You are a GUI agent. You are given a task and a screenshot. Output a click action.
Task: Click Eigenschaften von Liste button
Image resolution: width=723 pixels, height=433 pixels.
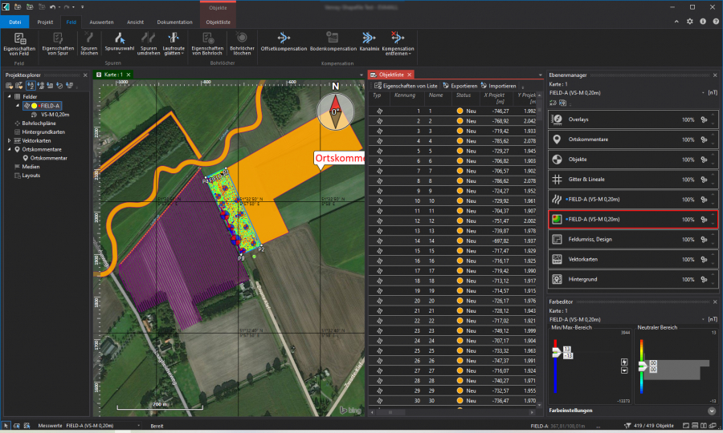pyautogui.click(x=406, y=85)
